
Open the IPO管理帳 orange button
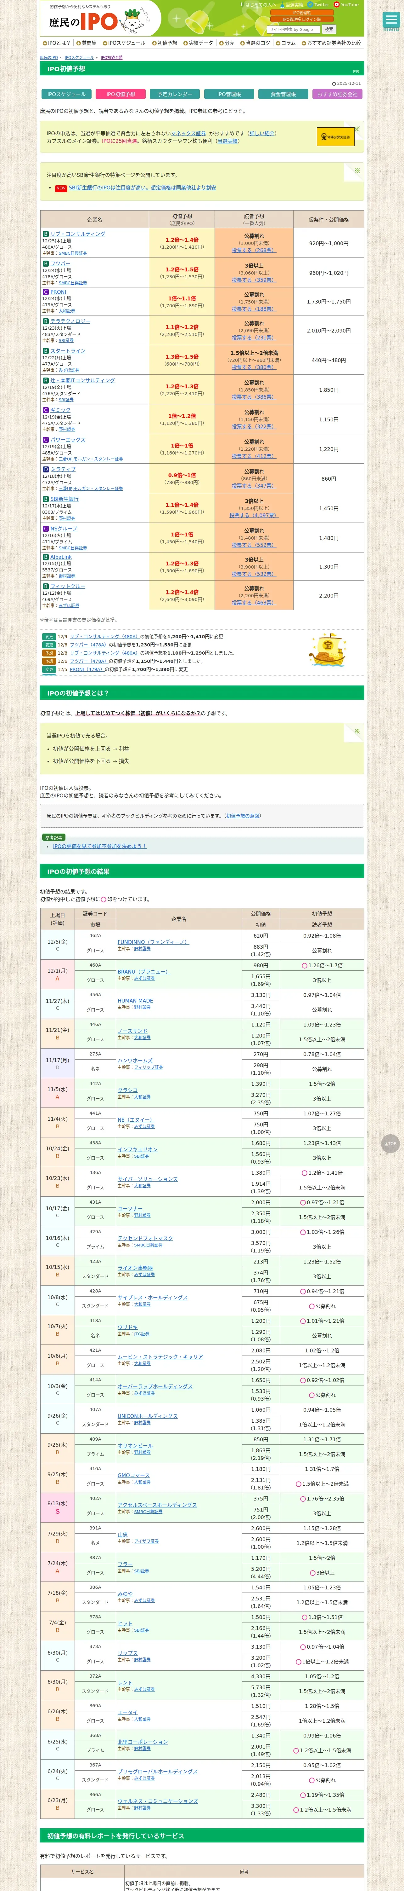point(301,13)
